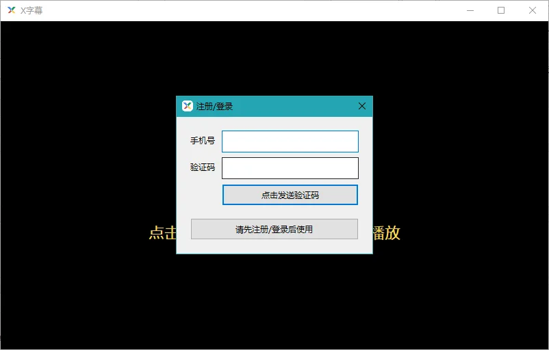Minimize the X字幕 main window
The width and height of the screenshot is (549, 350).
[x=470, y=10]
